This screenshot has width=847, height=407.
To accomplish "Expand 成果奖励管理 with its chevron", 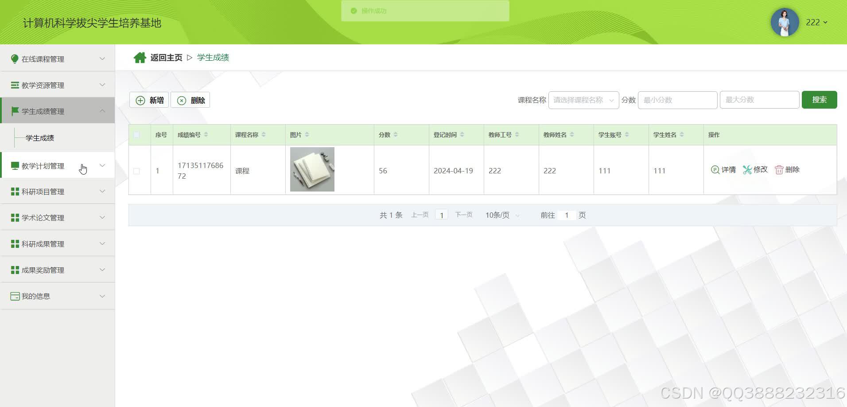I will [102, 270].
